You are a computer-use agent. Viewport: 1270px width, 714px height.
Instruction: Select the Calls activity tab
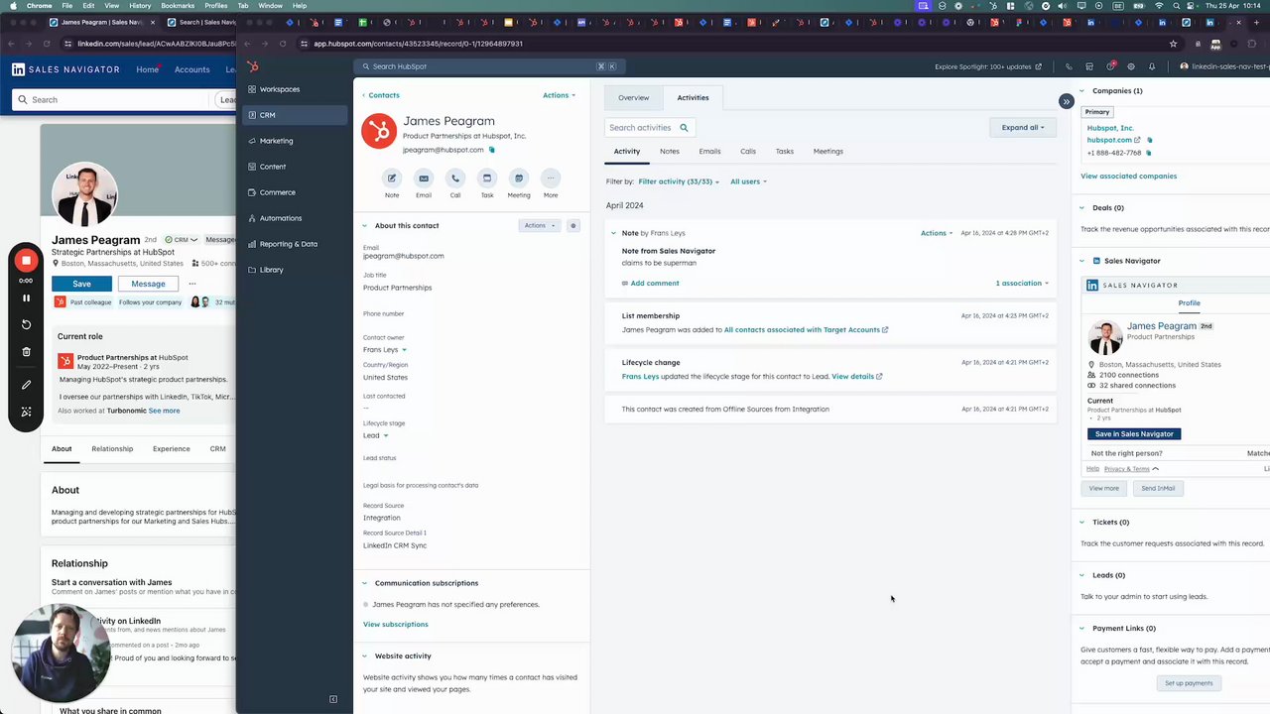click(748, 152)
